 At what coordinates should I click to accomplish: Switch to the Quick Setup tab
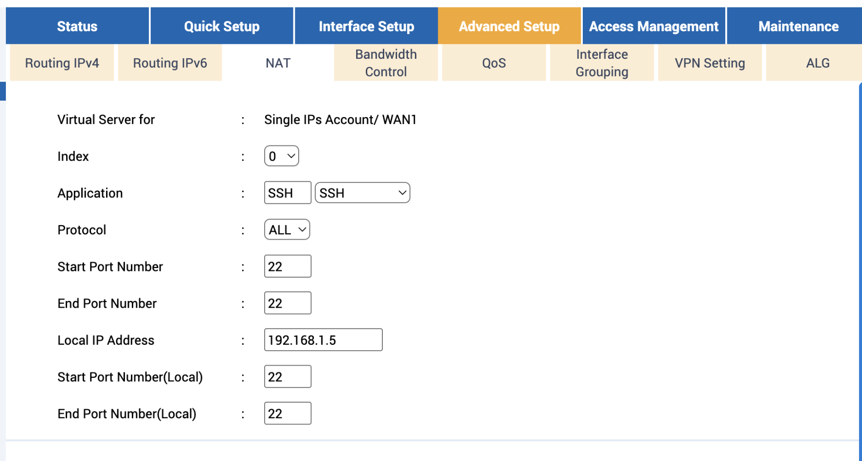221,26
